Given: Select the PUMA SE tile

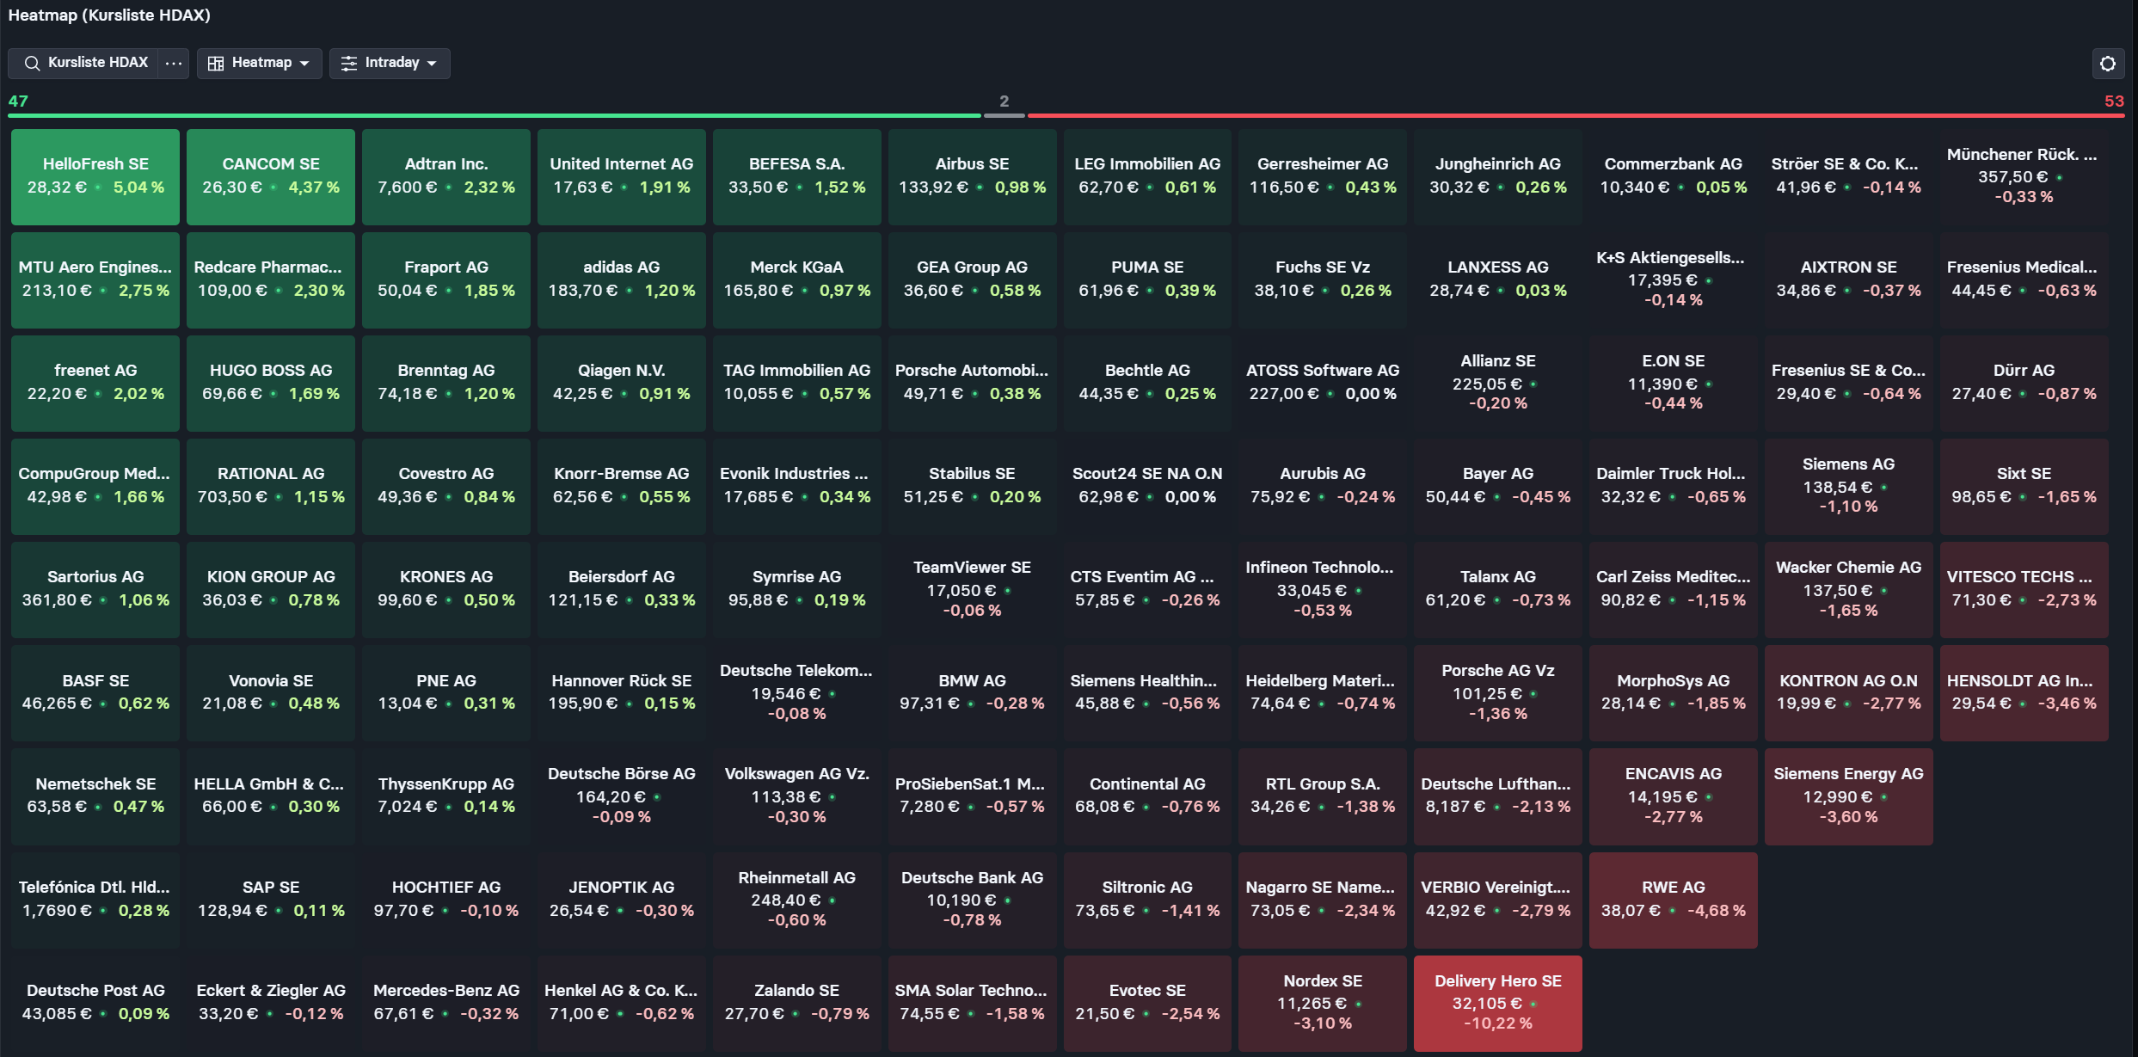Looking at the screenshot, I should point(1147,280).
